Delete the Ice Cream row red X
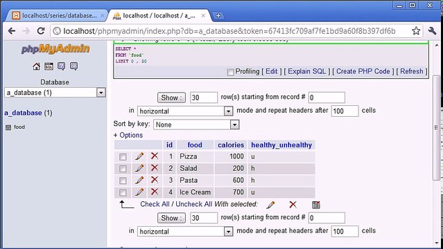 [x=155, y=192]
